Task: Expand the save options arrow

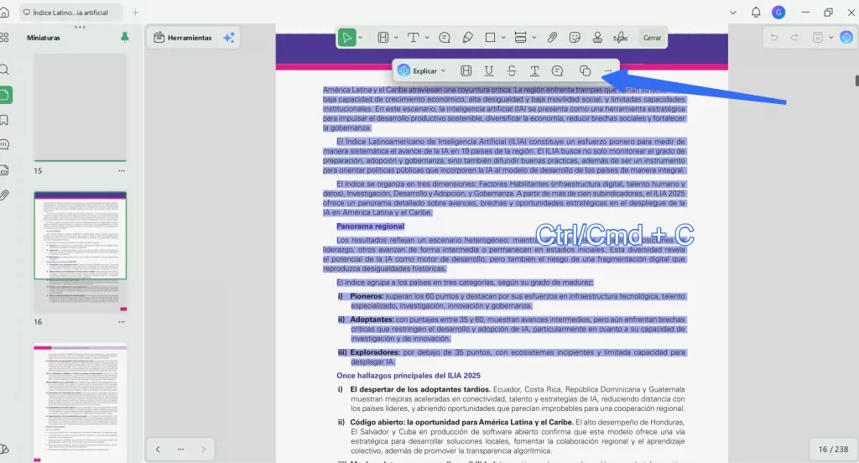Action: [831, 37]
